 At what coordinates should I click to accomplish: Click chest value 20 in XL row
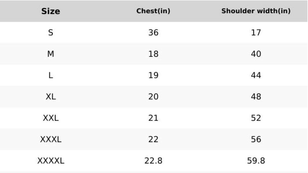coord(153,97)
